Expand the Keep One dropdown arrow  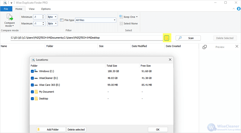[137, 17]
